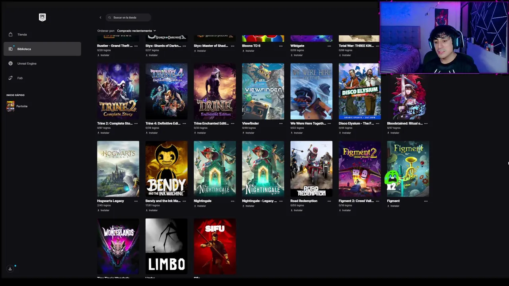Install Hogwarts Legacy
Screen dimensions: 509x286
click(103, 210)
